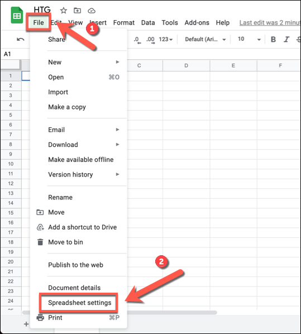This screenshot has height=334, width=301.
Task: Add a new sheet with plus button
Action: tap(26, 324)
